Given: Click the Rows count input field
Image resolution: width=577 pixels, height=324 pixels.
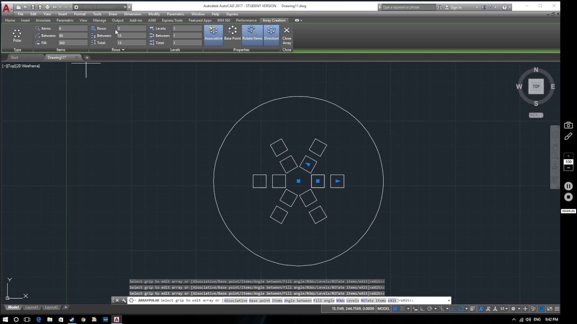Looking at the screenshot, I should click(131, 28).
